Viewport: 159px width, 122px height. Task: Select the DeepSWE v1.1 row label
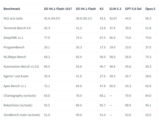tap(13, 38)
